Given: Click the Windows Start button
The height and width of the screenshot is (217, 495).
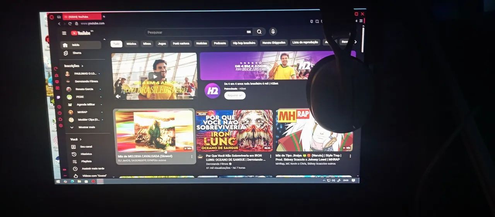Looking at the screenshot, I should coord(58,181).
